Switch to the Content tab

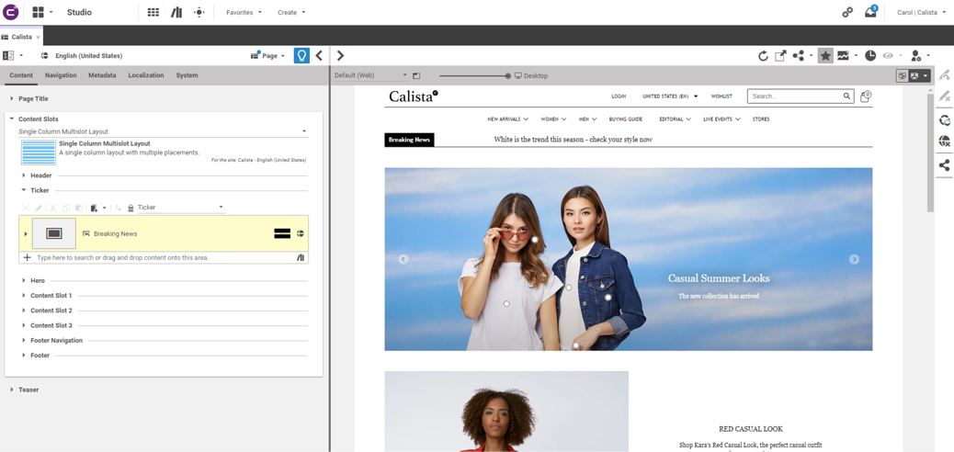pyautogui.click(x=21, y=75)
